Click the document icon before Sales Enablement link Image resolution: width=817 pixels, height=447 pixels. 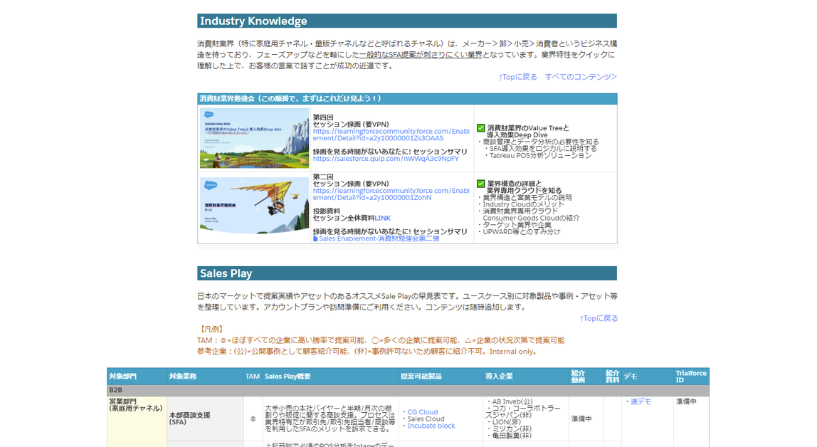click(x=315, y=238)
